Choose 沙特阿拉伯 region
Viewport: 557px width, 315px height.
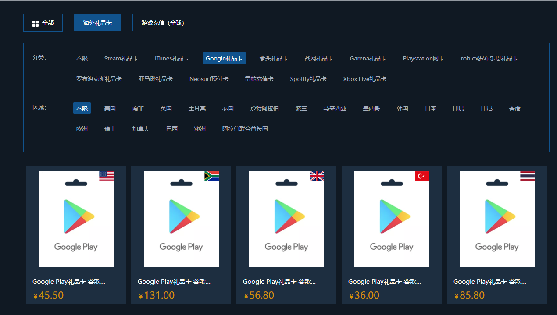pyautogui.click(x=264, y=108)
